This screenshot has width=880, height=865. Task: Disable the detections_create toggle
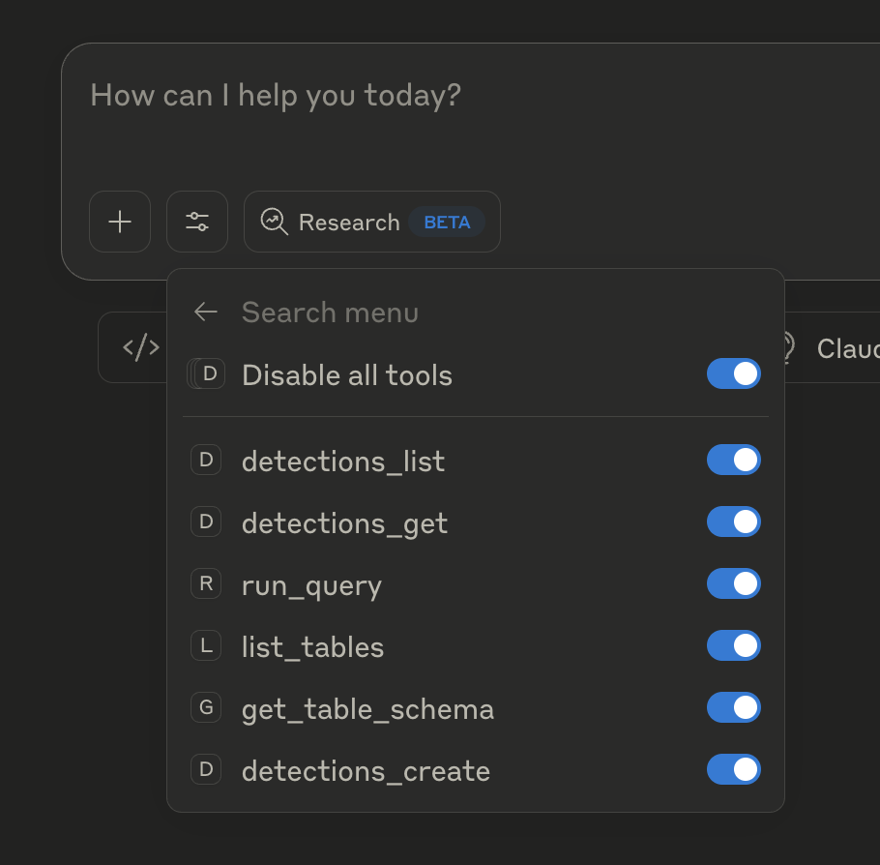pyautogui.click(x=733, y=769)
